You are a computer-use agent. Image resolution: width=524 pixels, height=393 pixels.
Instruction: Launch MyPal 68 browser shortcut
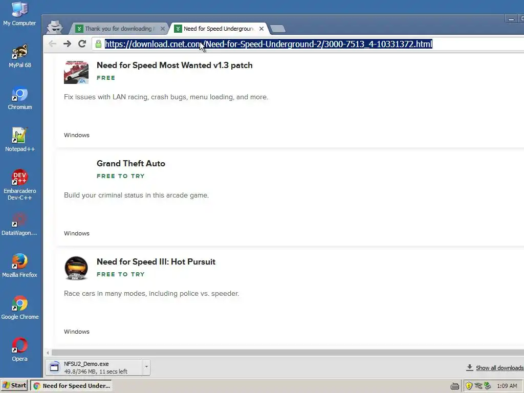19,56
